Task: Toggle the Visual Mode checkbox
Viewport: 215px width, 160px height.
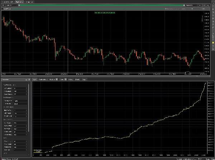Action: (x=3, y=9)
